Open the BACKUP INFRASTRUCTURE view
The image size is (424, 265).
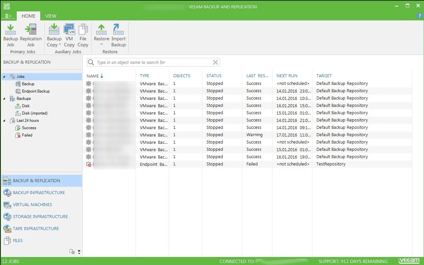39,193
